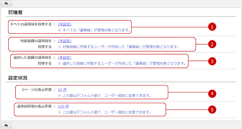Click the 議事録管理の表示件数 label
Viewport: 242px width, 129px height.
coord(35,106)
